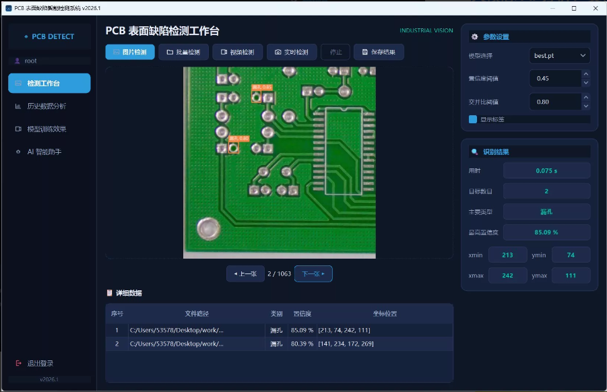607x392 pixels.
Task: Click the gear icon in 参数设置
Action: tap(474, 37)
